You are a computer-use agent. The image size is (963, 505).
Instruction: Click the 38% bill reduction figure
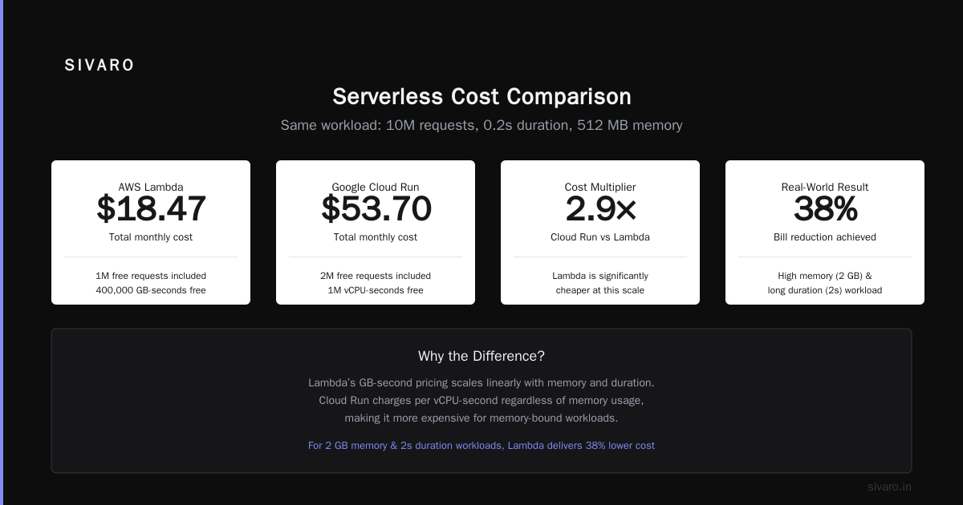click(825, 209)
